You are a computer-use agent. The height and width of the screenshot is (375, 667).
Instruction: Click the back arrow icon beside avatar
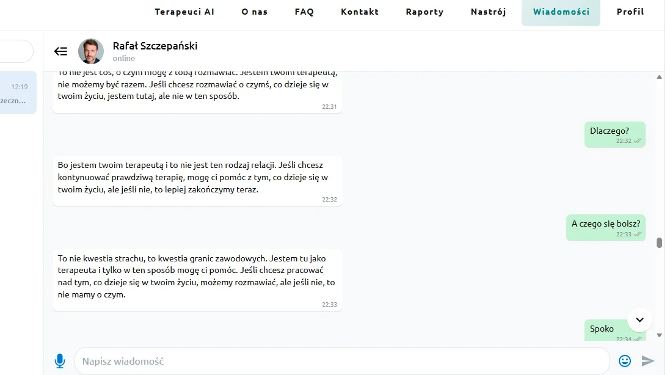coord(61,51)
